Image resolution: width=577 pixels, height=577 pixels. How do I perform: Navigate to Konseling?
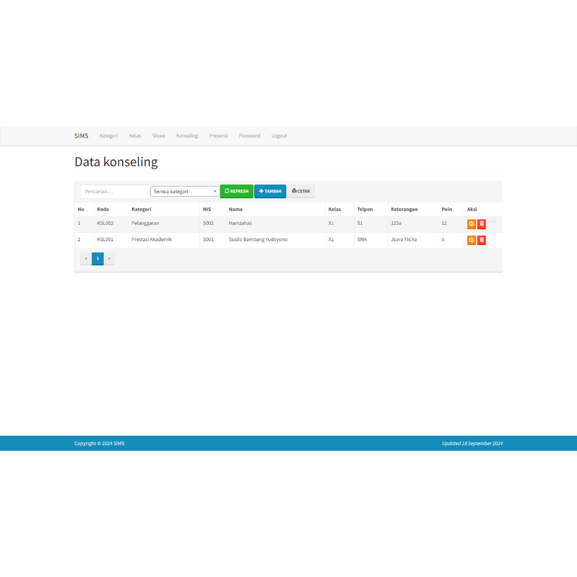(x=187, y=136)
